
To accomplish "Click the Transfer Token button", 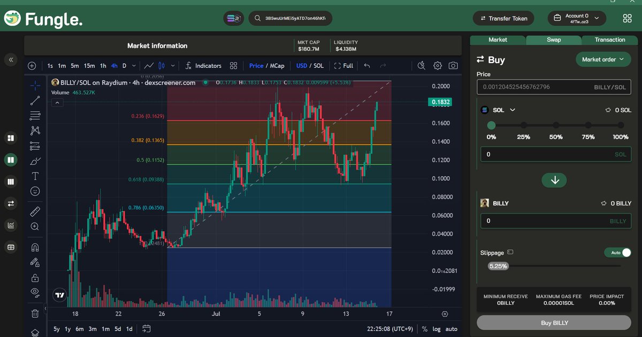I will pos(502,18).
